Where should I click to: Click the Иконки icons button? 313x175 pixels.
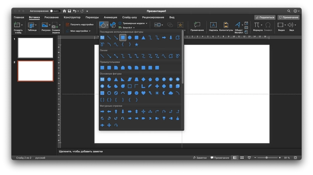[x=113, y=25]
